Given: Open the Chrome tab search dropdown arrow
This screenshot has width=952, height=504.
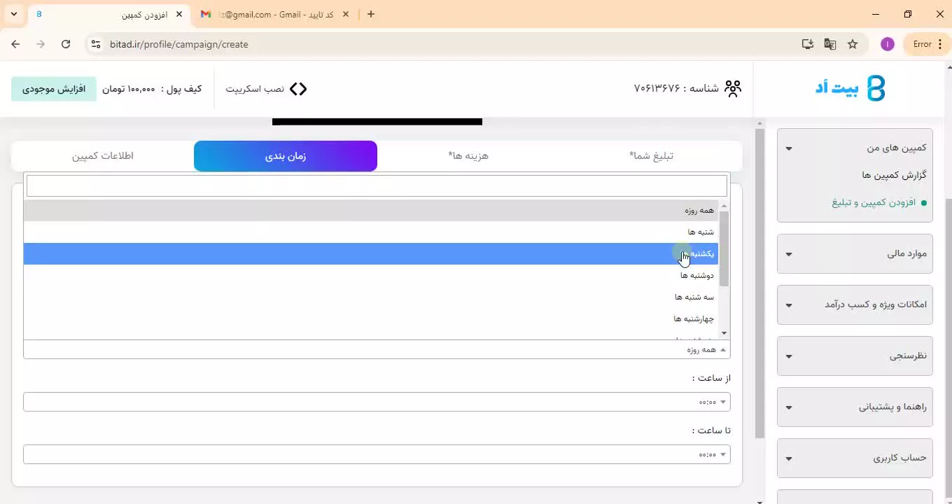Looking at the screenshot, I should click(x=14, y=14).
